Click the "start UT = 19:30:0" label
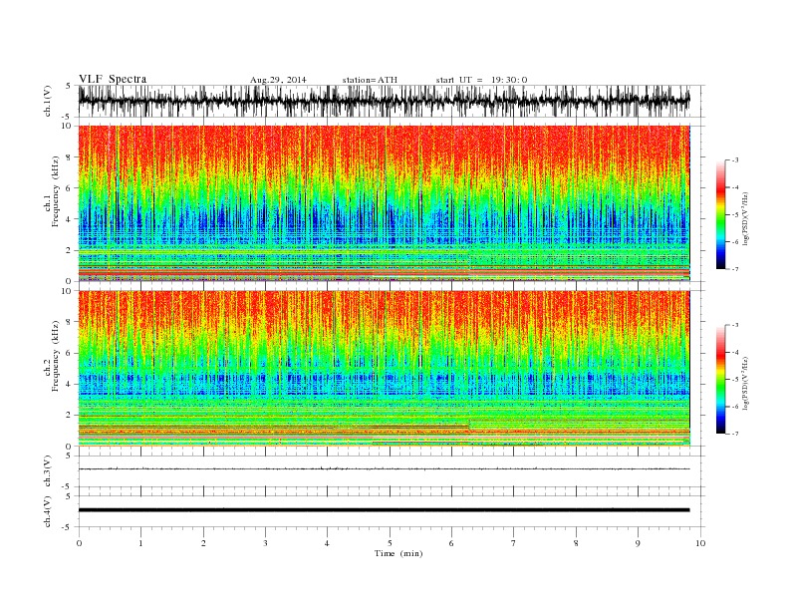Viewport: 789px width, 610px height. (x=481, y=80)
